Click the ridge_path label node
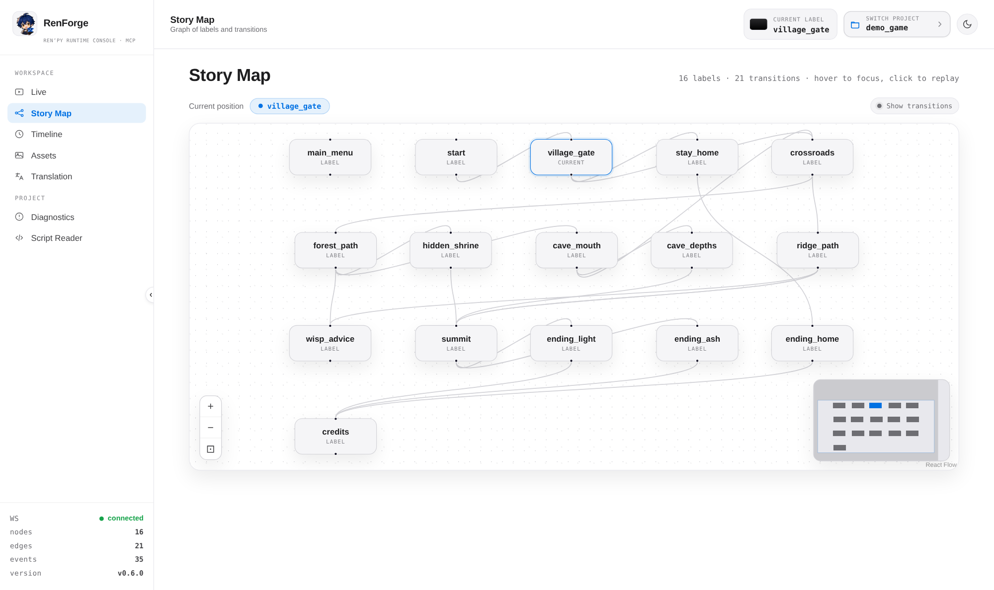 (818, 250)
